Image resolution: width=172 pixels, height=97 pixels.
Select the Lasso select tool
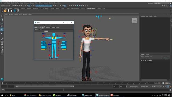tap(2, 19)
